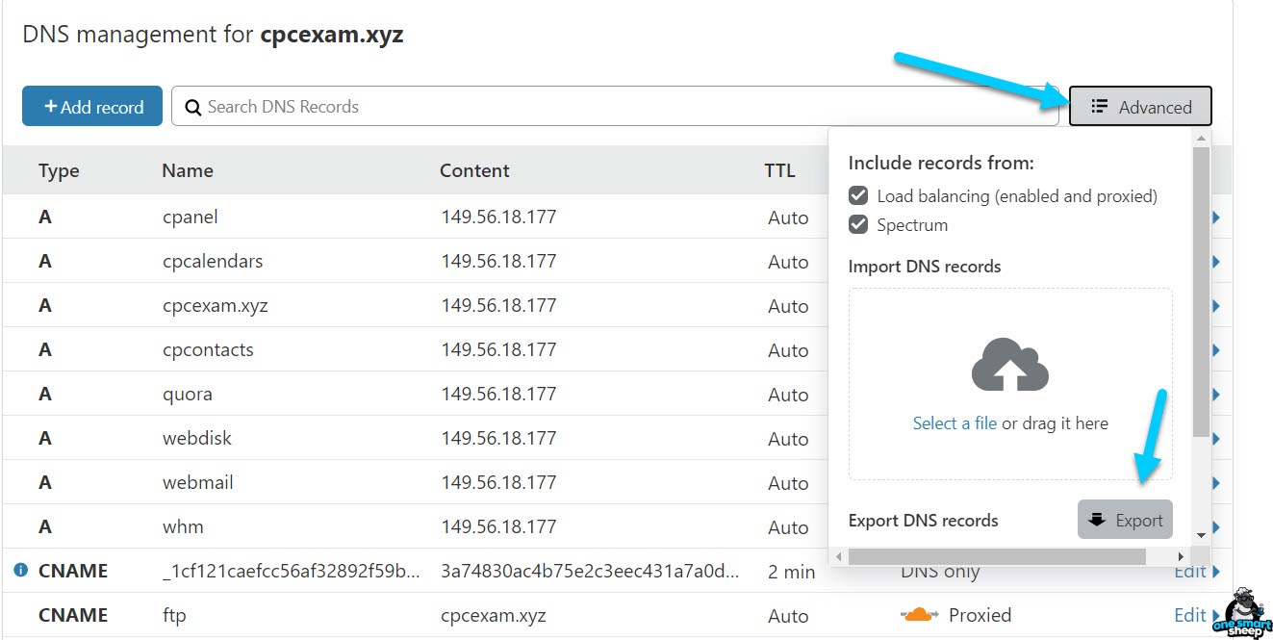Click the 'Include records from:' heading
Viewport: 1273px width, 640px height.
point(941,164)
